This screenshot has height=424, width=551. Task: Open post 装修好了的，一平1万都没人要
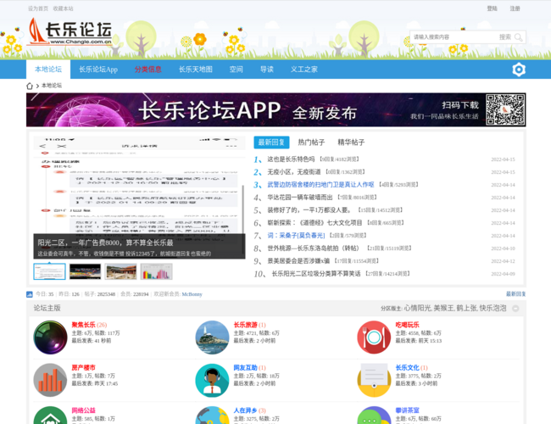[309, 210]
